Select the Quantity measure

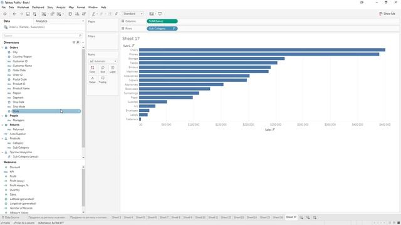tap(14, 190)
